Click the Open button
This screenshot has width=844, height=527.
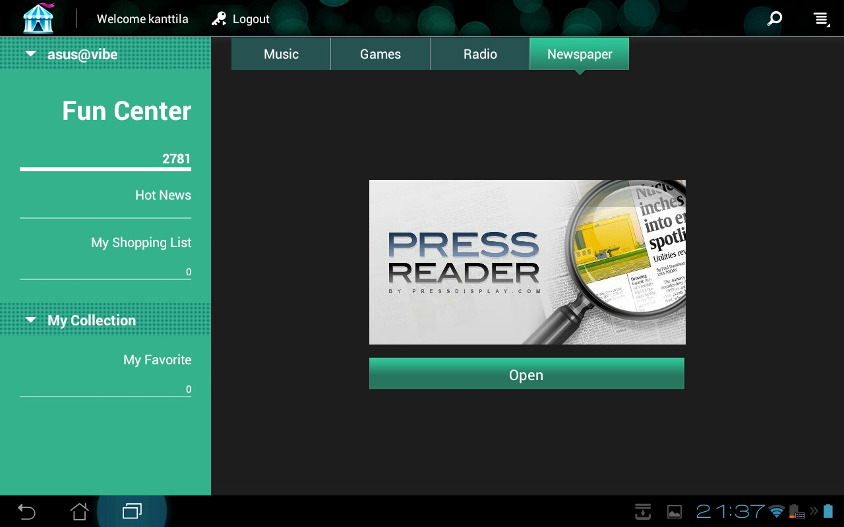point(527,374)
